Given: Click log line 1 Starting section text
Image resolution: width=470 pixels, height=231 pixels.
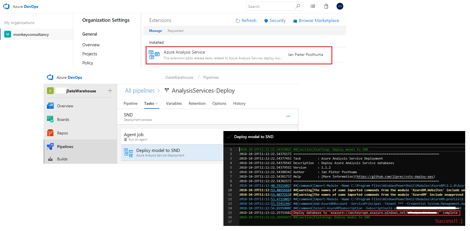Looking at the screenshot, I should pyautogui.click(x=331, y=149).
